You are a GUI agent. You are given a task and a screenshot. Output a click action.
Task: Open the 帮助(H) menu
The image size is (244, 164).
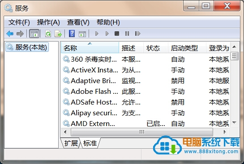coord(108,22)
